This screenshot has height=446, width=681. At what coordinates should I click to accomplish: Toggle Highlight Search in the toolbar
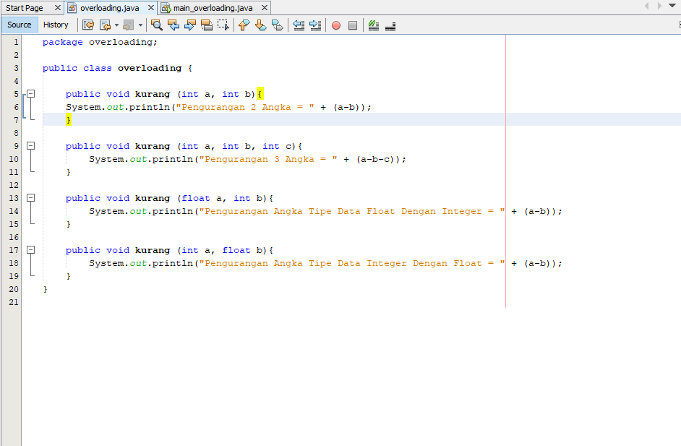click(x=207, y=25)
